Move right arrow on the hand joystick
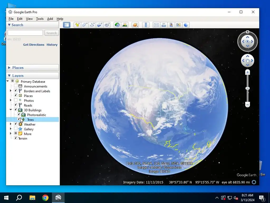Viewport: 270px width, 203px height. click(252, 61)
